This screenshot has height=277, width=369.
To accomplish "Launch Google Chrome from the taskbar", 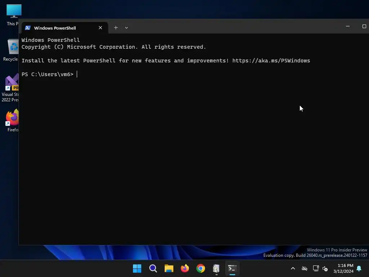I will (x=200, y=268).
